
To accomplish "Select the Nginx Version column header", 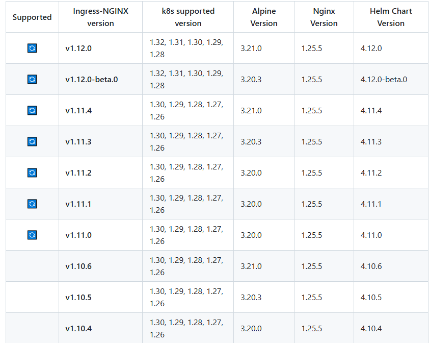I will [x=324, y=17].
